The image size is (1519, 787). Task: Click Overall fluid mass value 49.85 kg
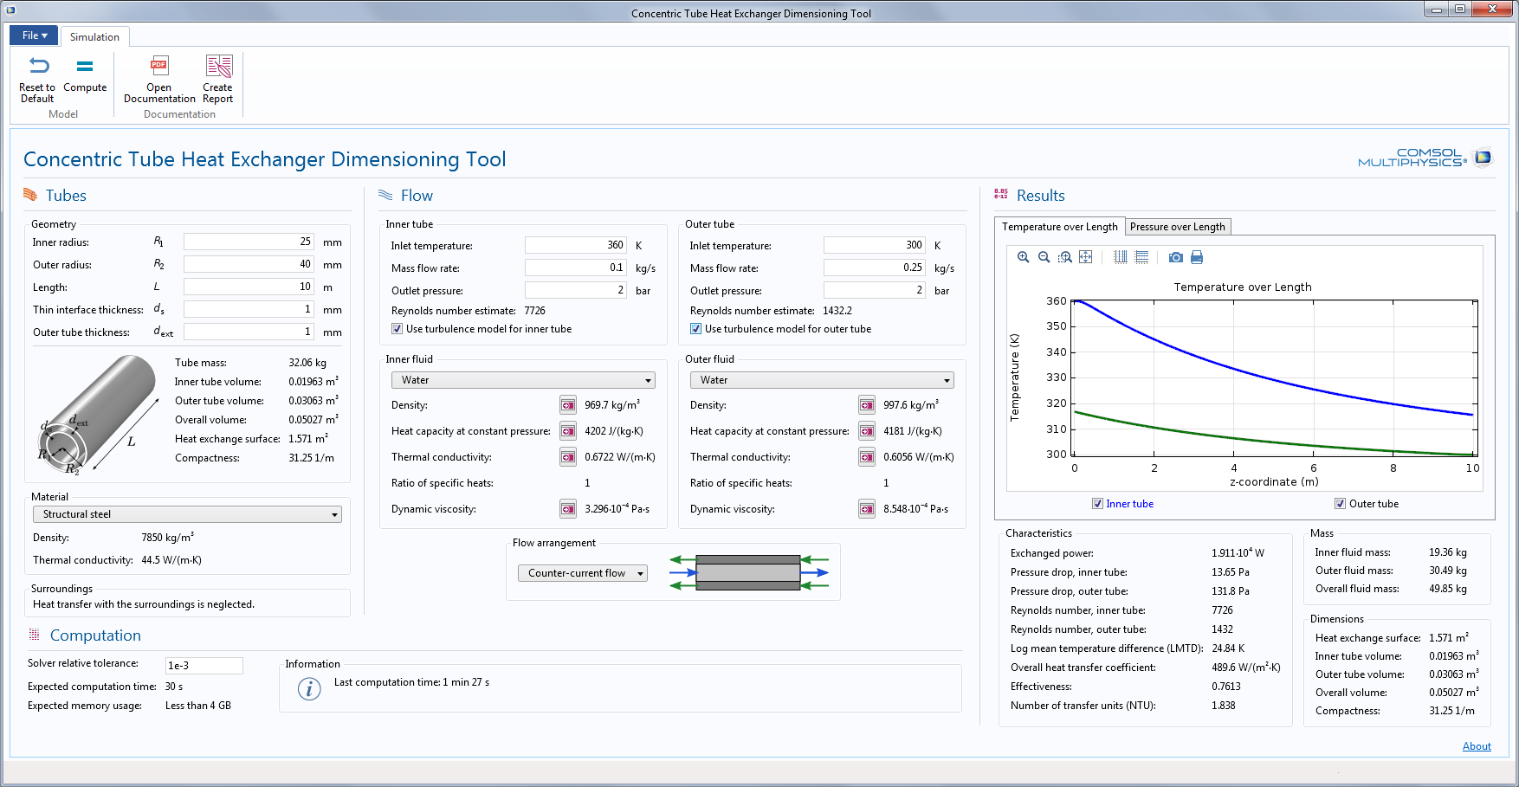(1448, 589)
